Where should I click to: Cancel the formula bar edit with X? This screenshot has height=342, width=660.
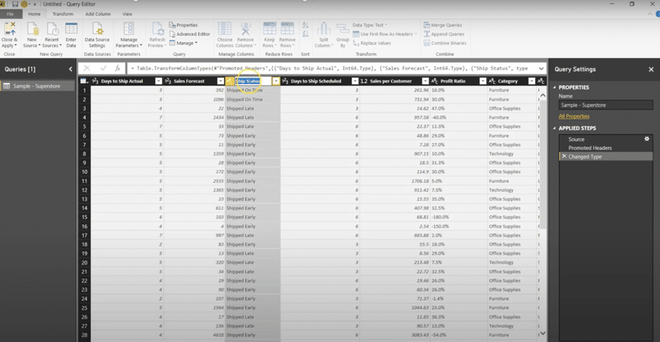point(87,68)
